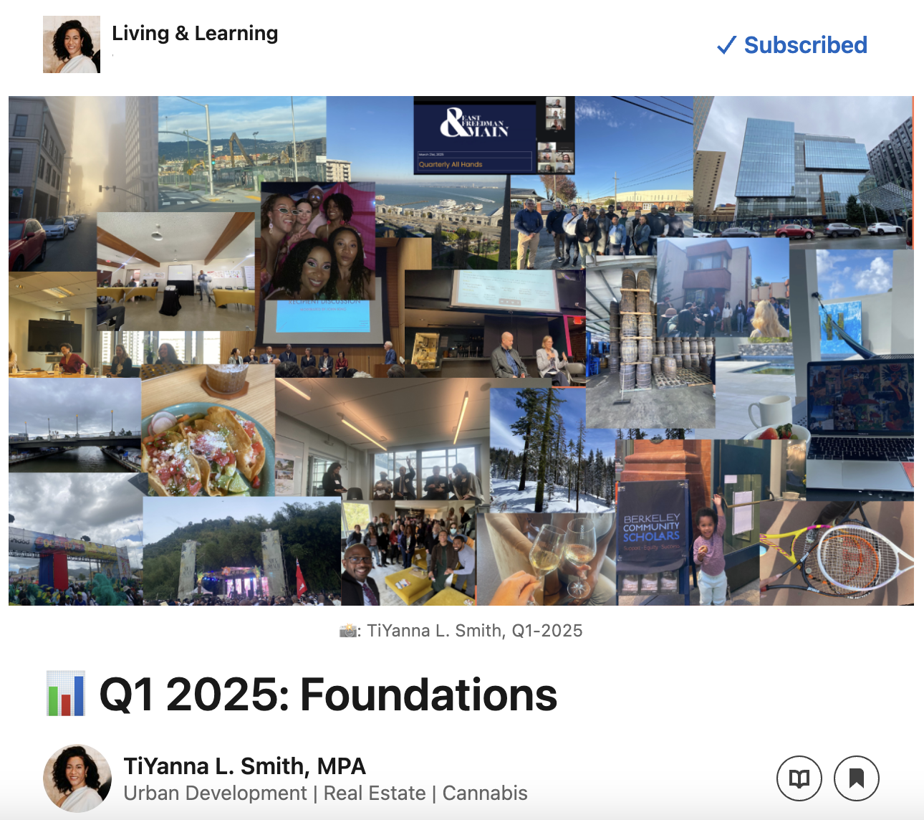Click the bookmark save icon
Image resolution: width=924 pixels, height=820 pixels.
(x=856, y=778)
